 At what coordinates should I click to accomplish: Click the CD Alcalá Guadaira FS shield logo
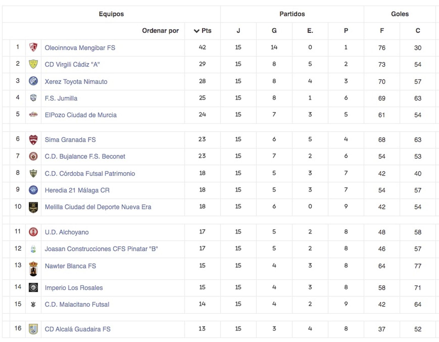(33, 329)
